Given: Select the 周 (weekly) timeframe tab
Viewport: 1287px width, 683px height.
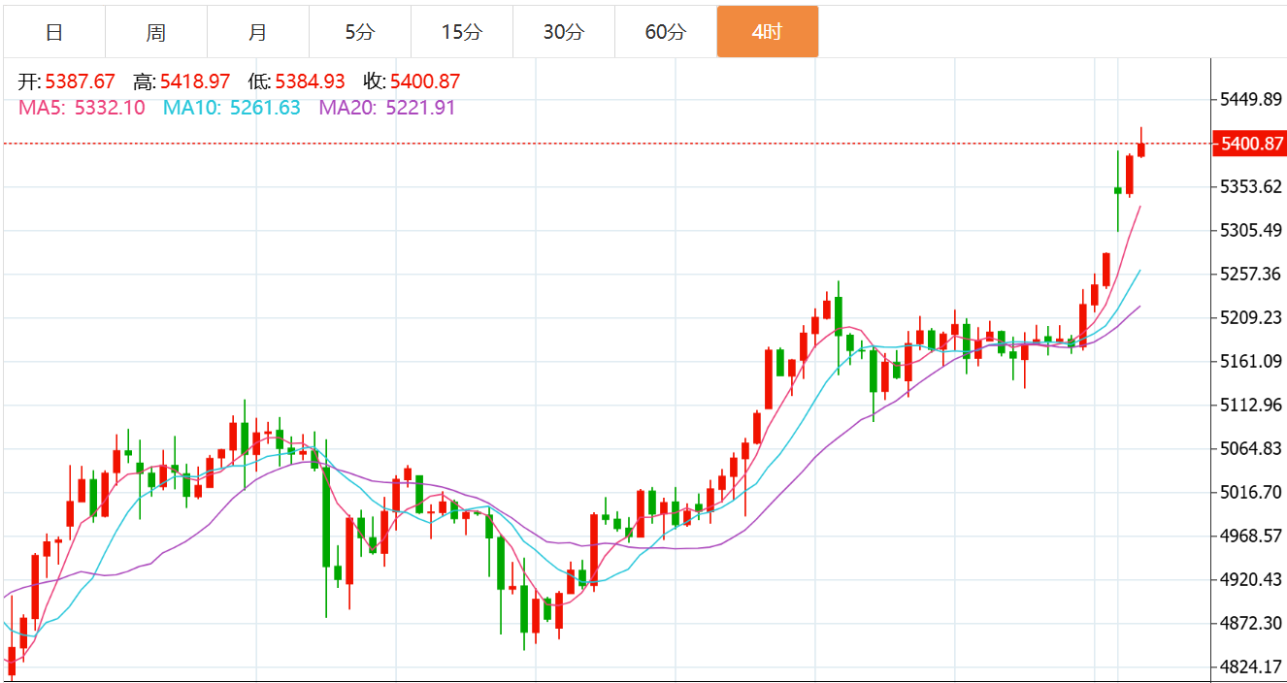Looking at the screenshot, I should coord(156,32).
